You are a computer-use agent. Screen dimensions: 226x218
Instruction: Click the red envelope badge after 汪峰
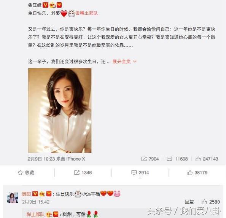59,5
